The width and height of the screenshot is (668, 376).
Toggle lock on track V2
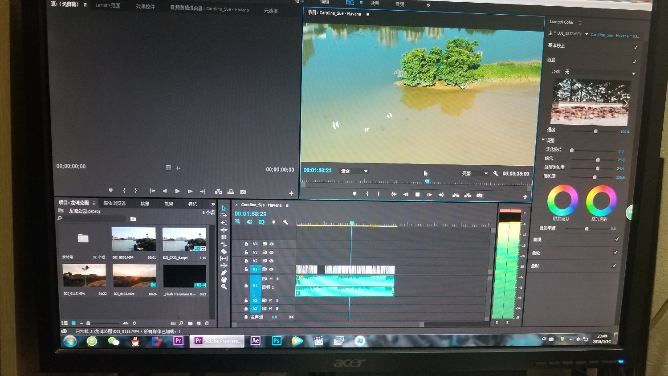pos(246,261)
